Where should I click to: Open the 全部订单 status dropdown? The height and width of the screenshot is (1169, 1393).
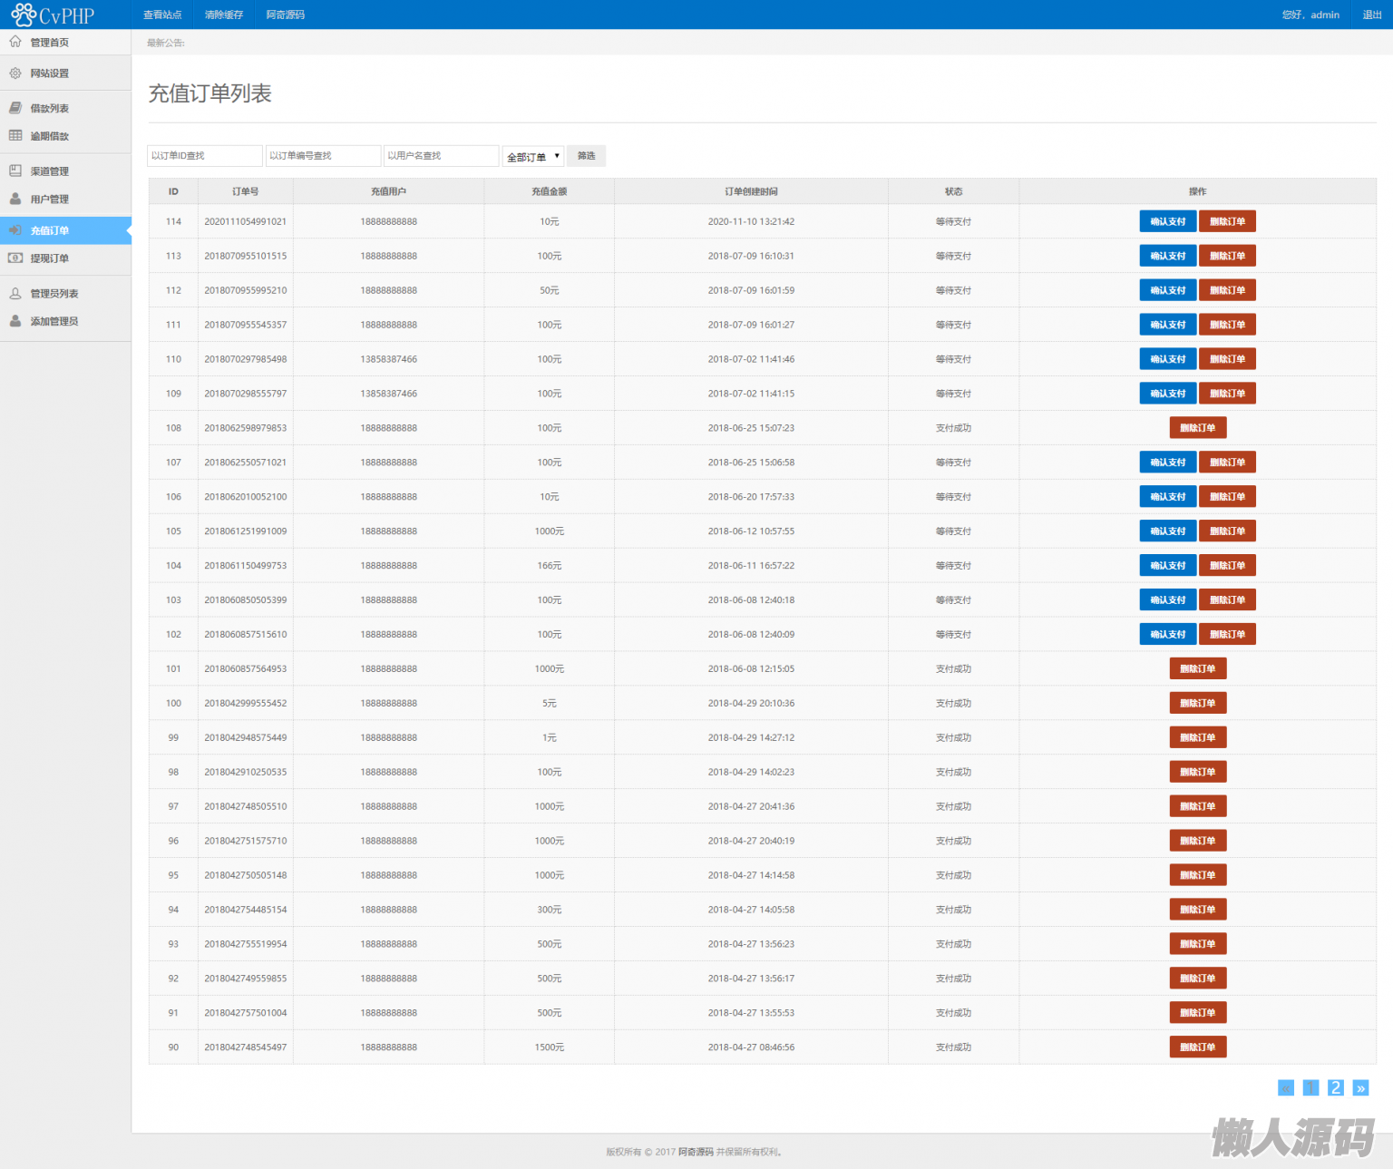click(x=533, y=157)
